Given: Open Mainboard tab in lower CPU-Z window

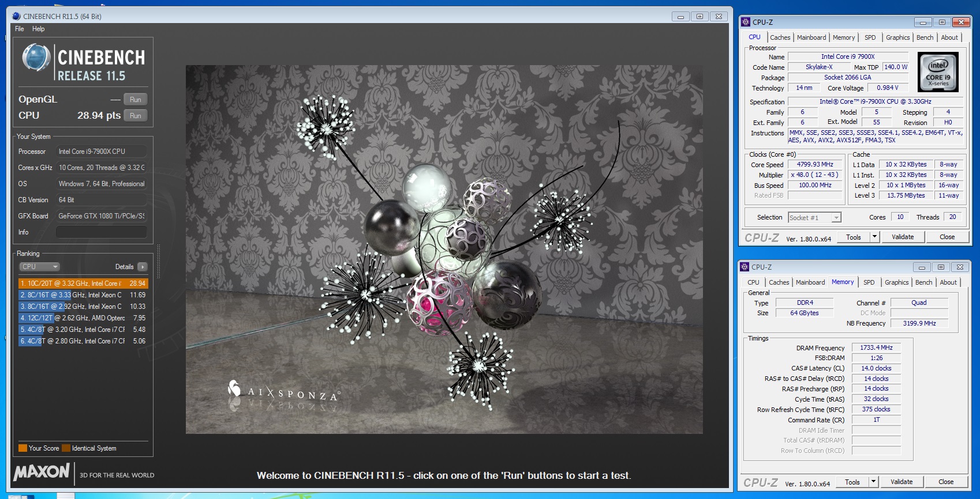Looking at the screenshot, I should (810, 282).
